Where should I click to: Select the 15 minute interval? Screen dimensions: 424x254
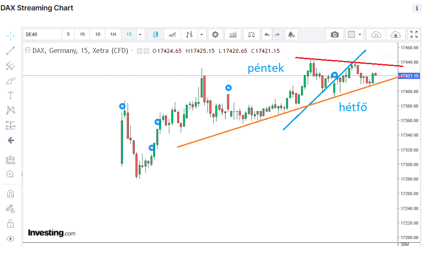(129, 34)
